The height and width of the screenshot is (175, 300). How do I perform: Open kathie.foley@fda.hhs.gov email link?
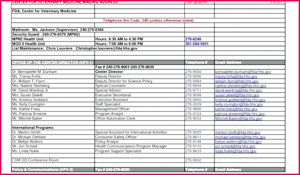236,109
